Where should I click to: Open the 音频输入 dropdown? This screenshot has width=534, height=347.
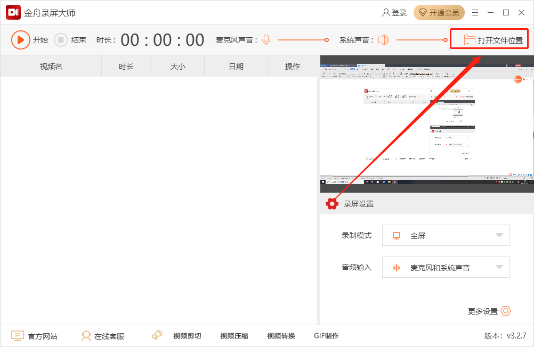[x=446, y=267]
